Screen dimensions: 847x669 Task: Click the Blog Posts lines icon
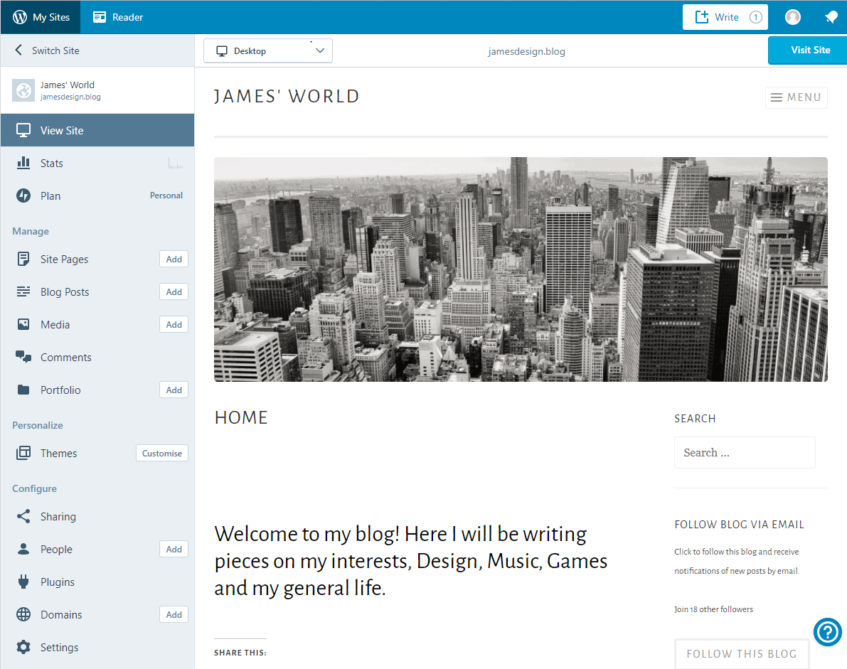[23, 291]
